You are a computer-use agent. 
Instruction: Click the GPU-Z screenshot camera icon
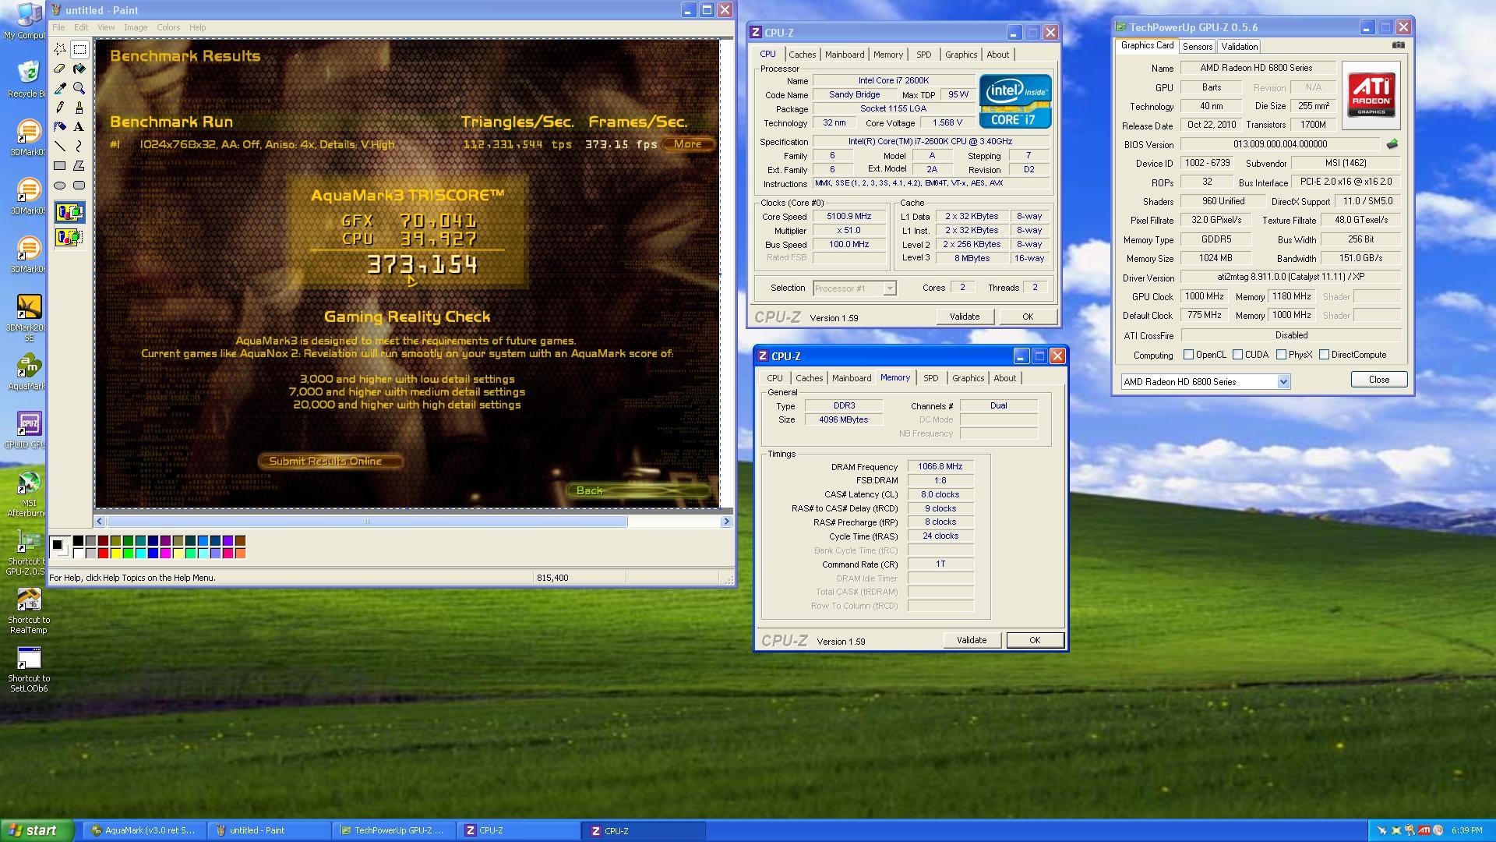tap(1399, 45)
